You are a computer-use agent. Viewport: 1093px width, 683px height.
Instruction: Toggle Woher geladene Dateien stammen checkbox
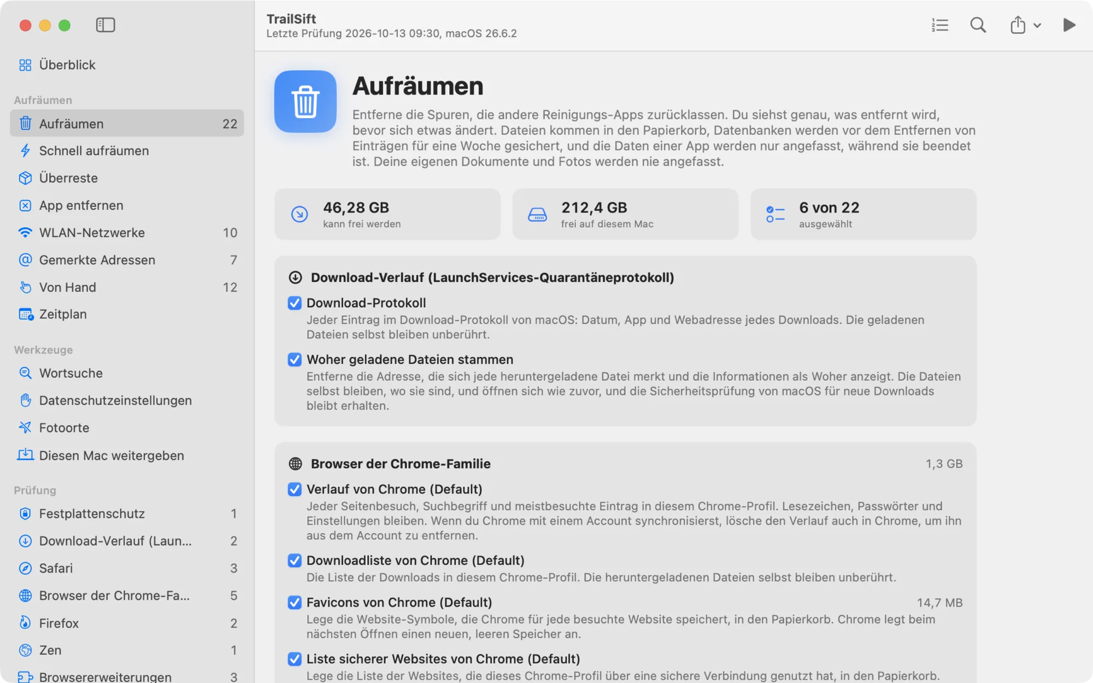click(295, 360)
